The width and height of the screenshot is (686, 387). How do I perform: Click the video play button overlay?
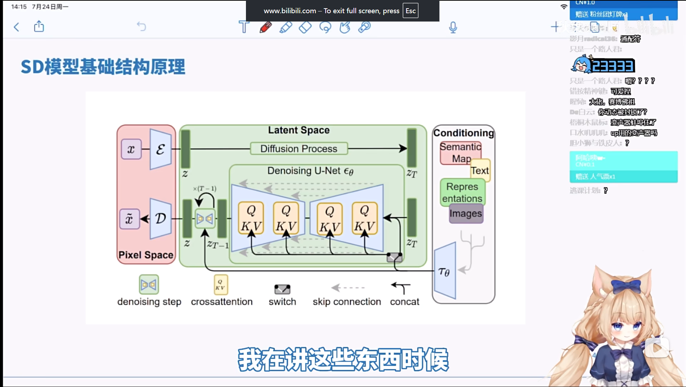(x=658, y=347)
